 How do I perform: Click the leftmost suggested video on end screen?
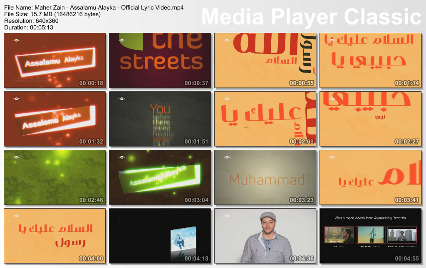tap(339, 235)
